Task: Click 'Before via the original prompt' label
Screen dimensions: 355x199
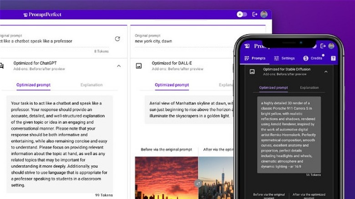Action: 167,149
